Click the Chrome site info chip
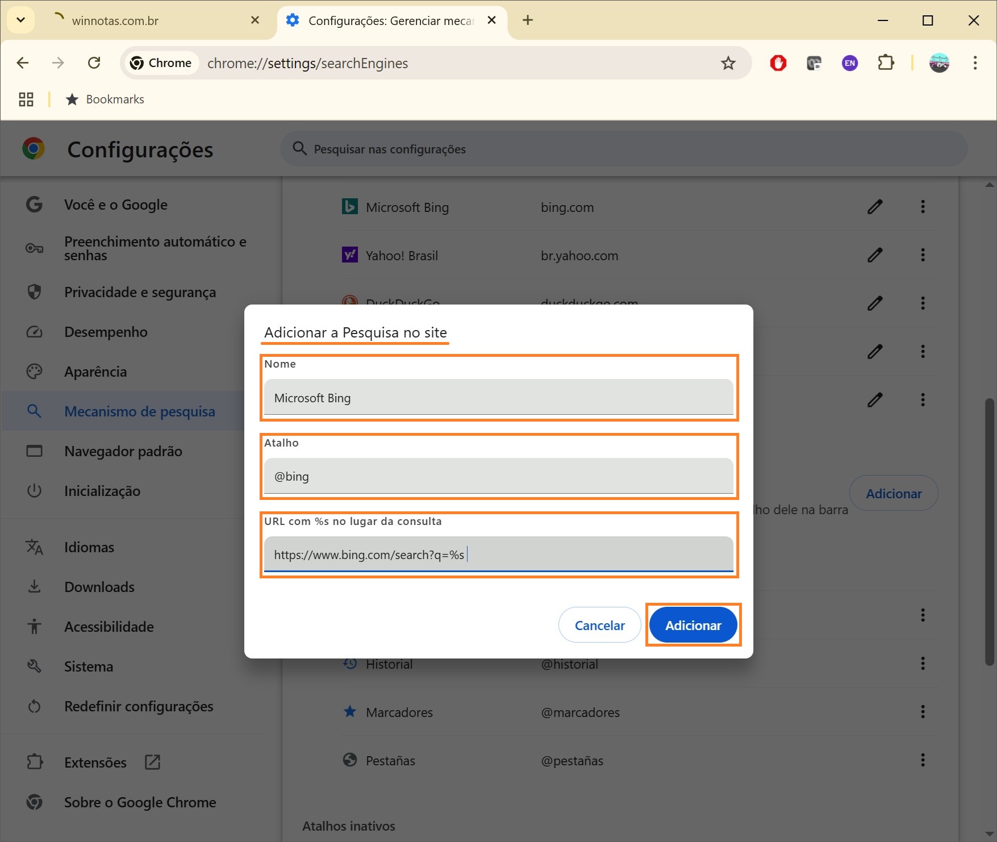 [161, 63]
